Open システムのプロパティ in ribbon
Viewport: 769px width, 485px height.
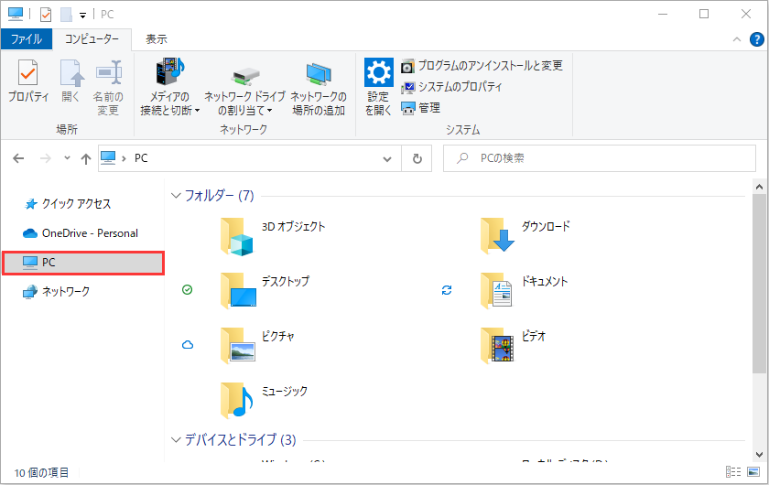point(451,87)
